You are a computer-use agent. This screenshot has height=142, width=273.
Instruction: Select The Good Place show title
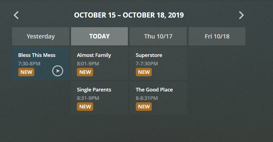pyautogui.click(x=154, y=90)
